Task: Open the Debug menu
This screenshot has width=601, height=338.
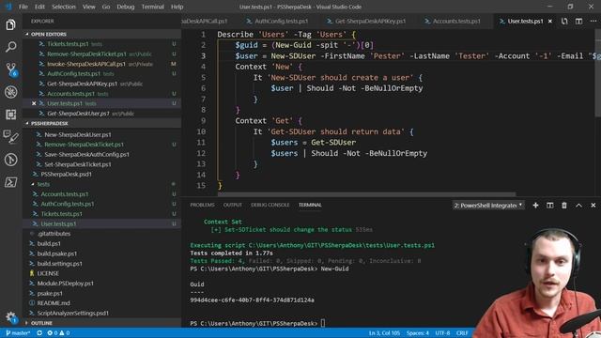Action: (125, 7)
